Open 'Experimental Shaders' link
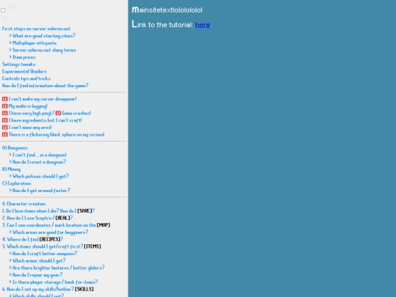 tap(24, 71)
